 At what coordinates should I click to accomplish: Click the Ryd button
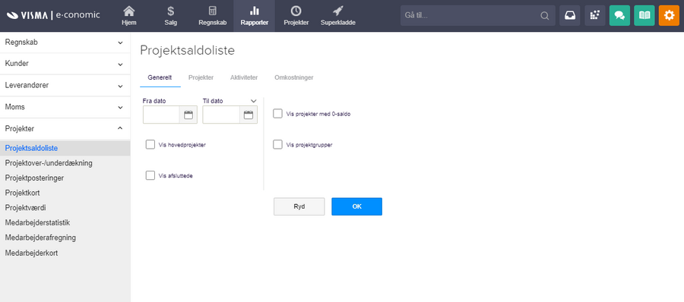(x=299, y=206)
